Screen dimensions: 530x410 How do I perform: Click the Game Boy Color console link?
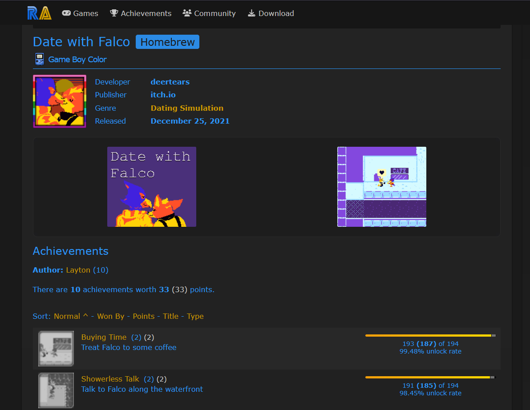(x=77, y=59)
